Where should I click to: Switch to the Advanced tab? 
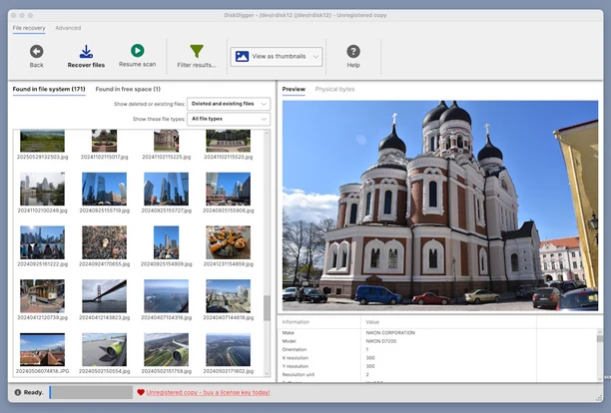pos(68,28)
